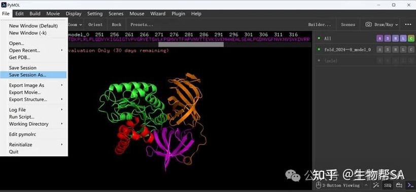The height and width of the screenshot is (192, 416).
Task: Click the L button for fold_2024 model_0
Action: (403, 50)
